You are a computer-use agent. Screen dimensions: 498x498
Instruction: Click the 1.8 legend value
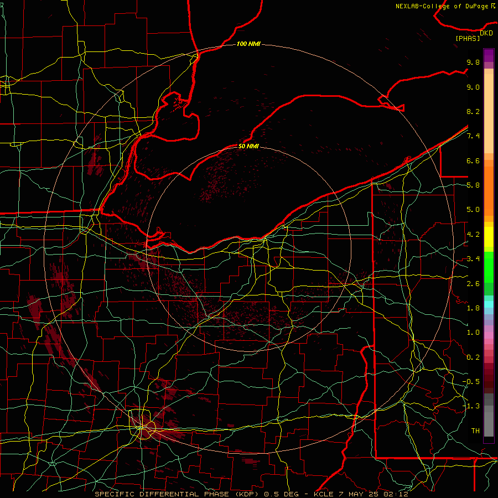coord(473,308)
